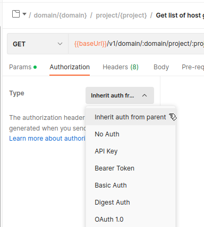Switch to the Authorization tab

coord(70,67)
